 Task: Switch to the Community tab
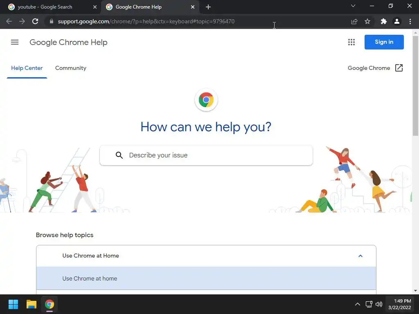coord(71,68)
